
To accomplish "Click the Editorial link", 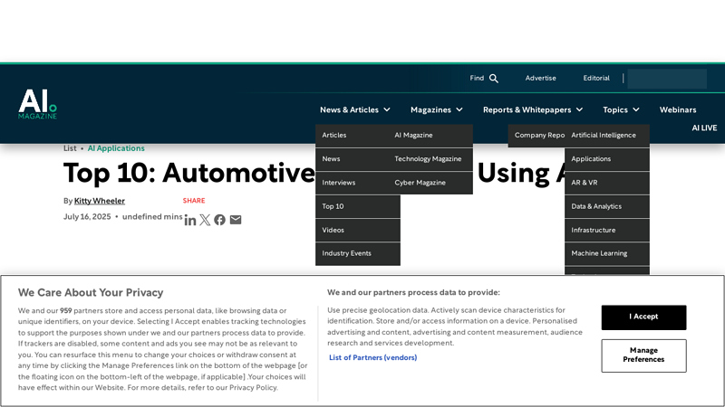I will coord(596,79).
